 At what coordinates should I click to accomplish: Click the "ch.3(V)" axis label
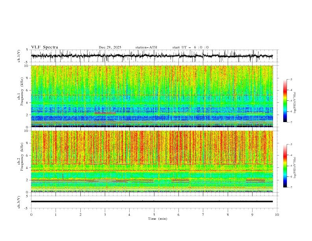click(19, 202)
